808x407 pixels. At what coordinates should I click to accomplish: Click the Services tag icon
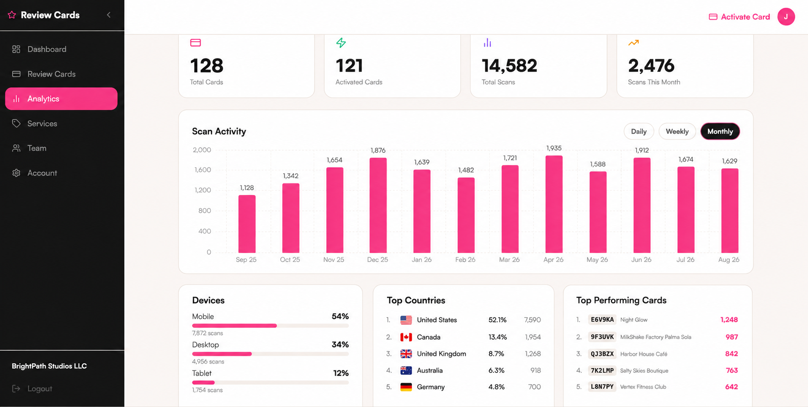(x=16, y=123)
